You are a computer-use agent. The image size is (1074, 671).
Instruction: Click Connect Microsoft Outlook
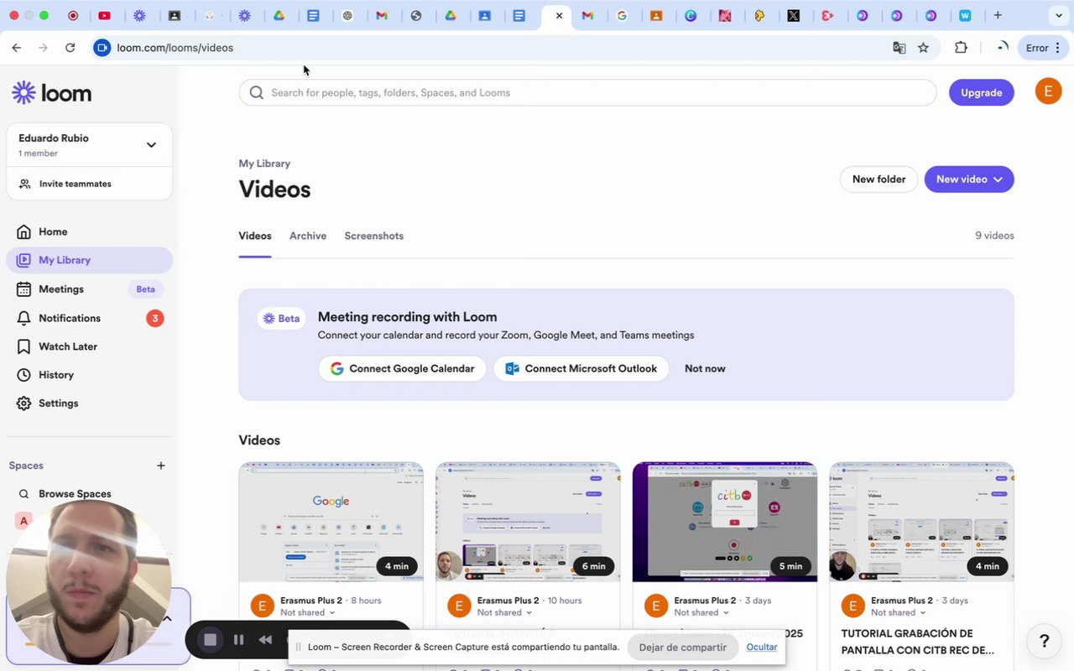581,368
